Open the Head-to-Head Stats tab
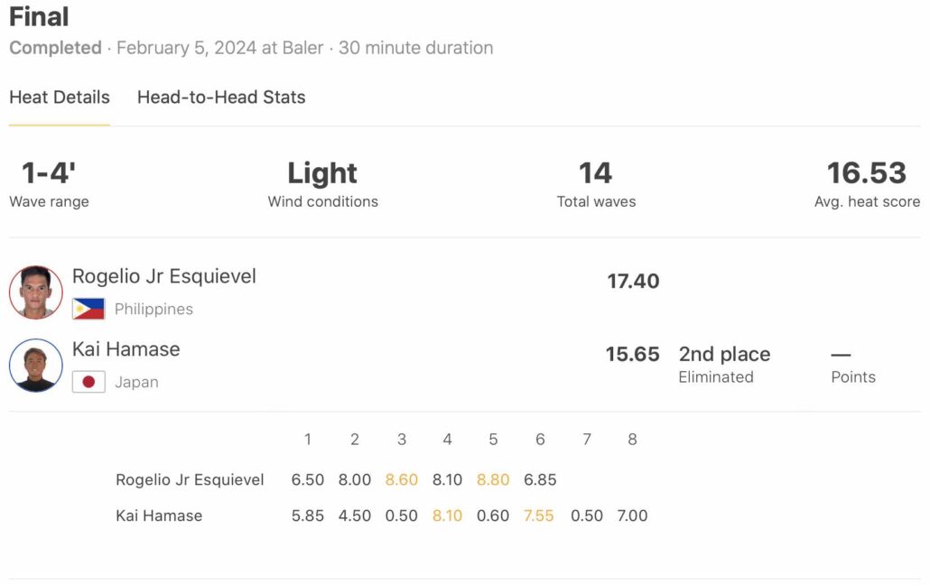 coord(221,97)
